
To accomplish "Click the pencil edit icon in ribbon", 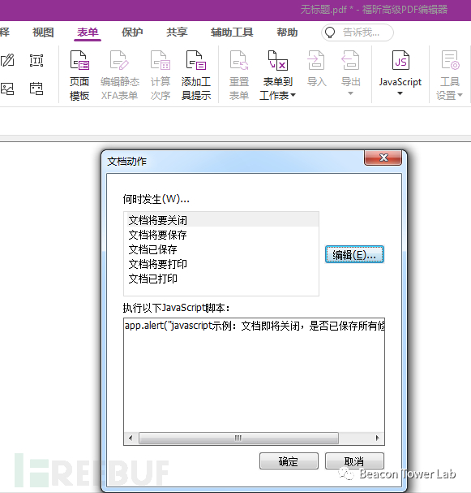I will 7,60.
